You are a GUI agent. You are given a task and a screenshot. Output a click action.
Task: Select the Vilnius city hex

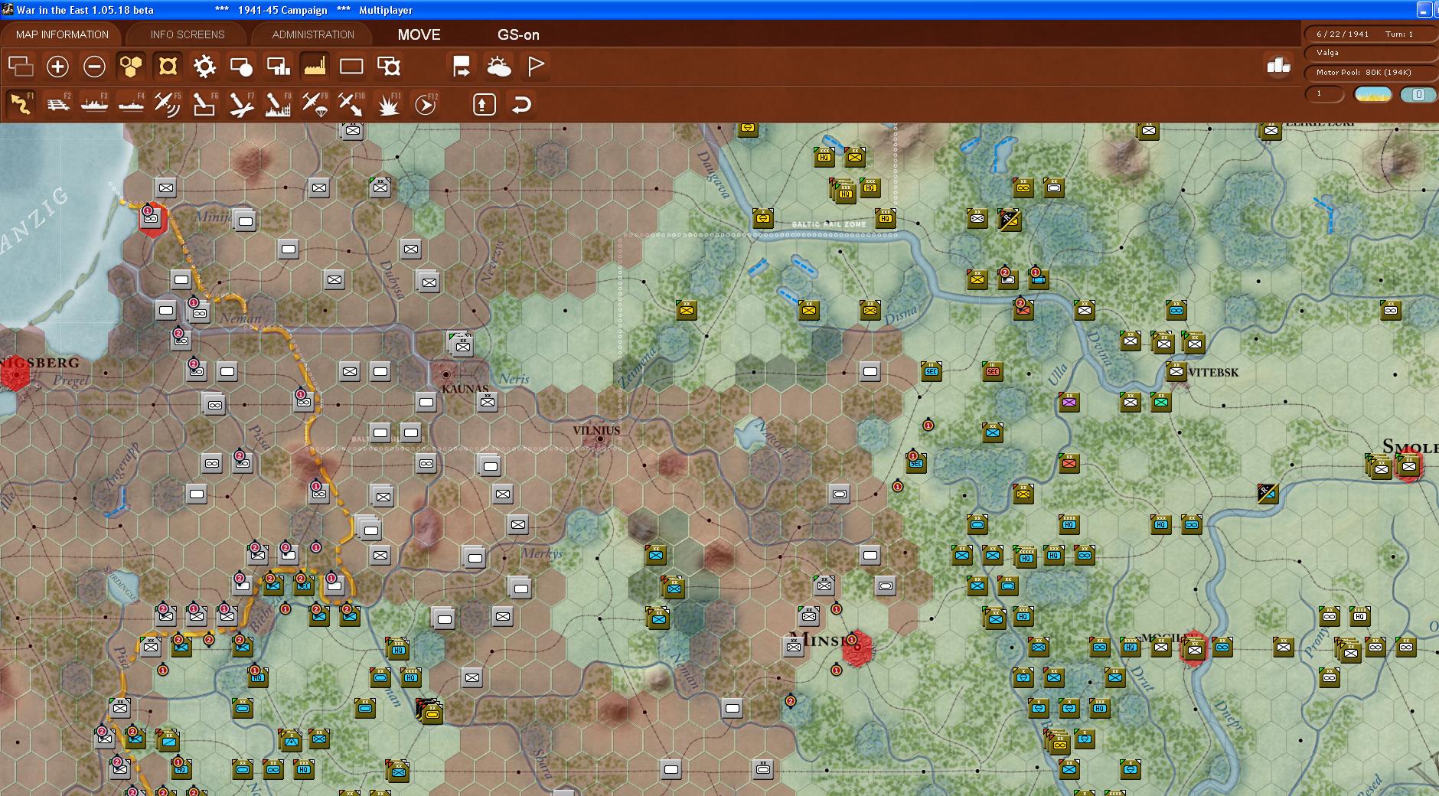(599, 439)
